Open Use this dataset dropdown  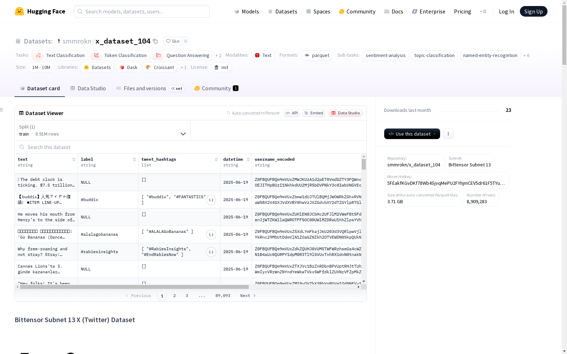[412, 134]
